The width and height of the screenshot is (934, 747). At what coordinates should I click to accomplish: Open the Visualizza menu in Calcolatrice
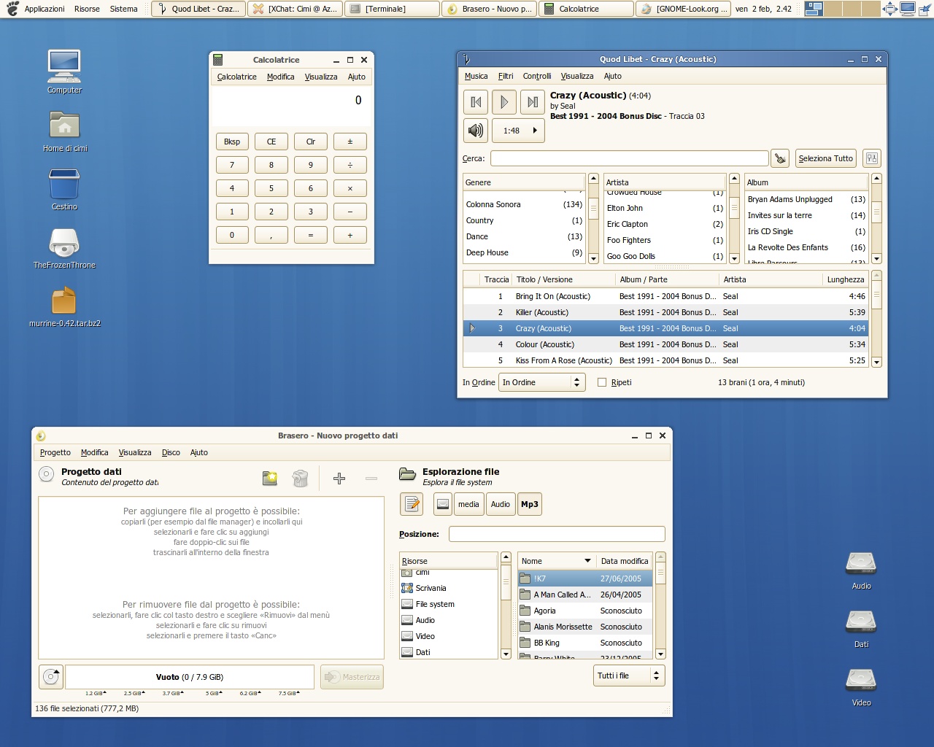pos(321,77)
